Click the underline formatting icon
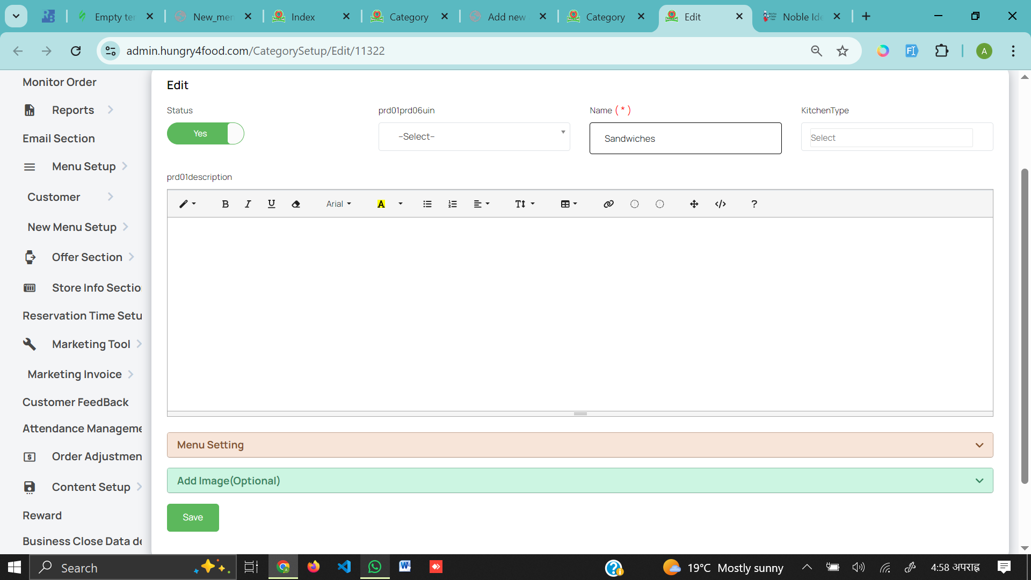The image size is (1031, 580). click(271, 204)
